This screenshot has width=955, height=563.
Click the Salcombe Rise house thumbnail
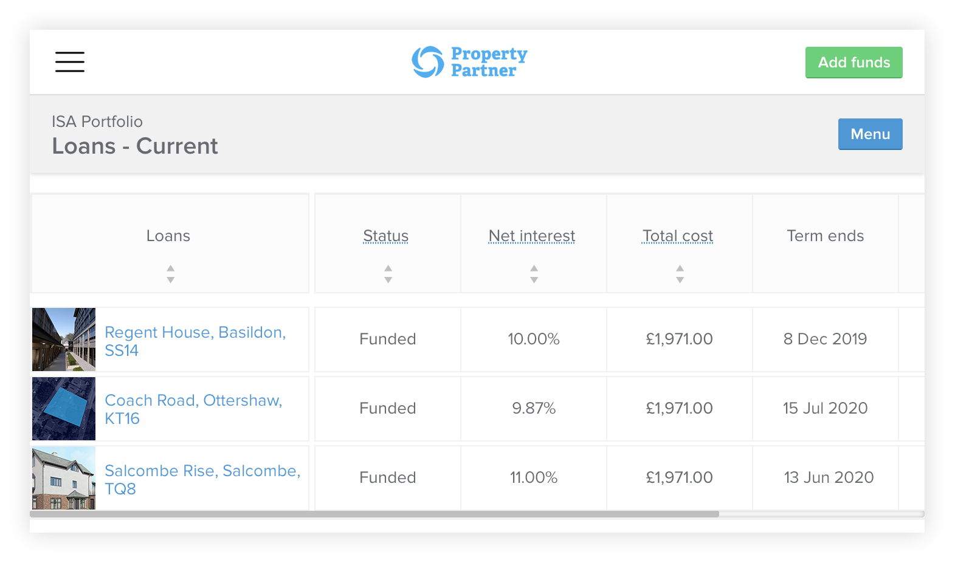click(x=64, y=478)
